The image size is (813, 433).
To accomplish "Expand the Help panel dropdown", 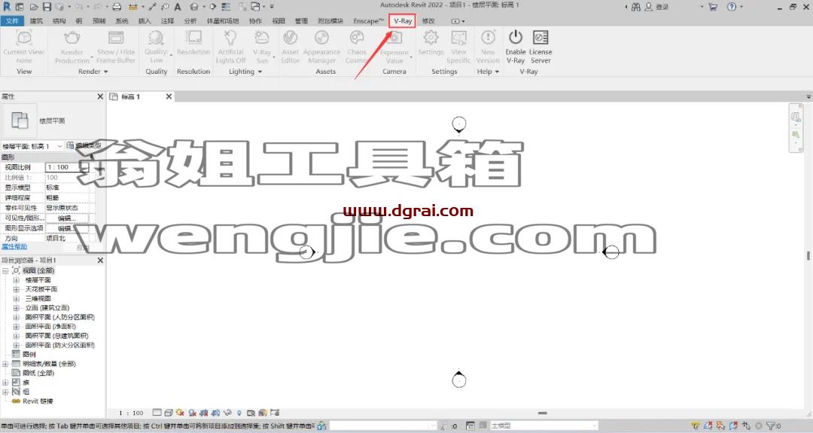I will click(497, 72).
